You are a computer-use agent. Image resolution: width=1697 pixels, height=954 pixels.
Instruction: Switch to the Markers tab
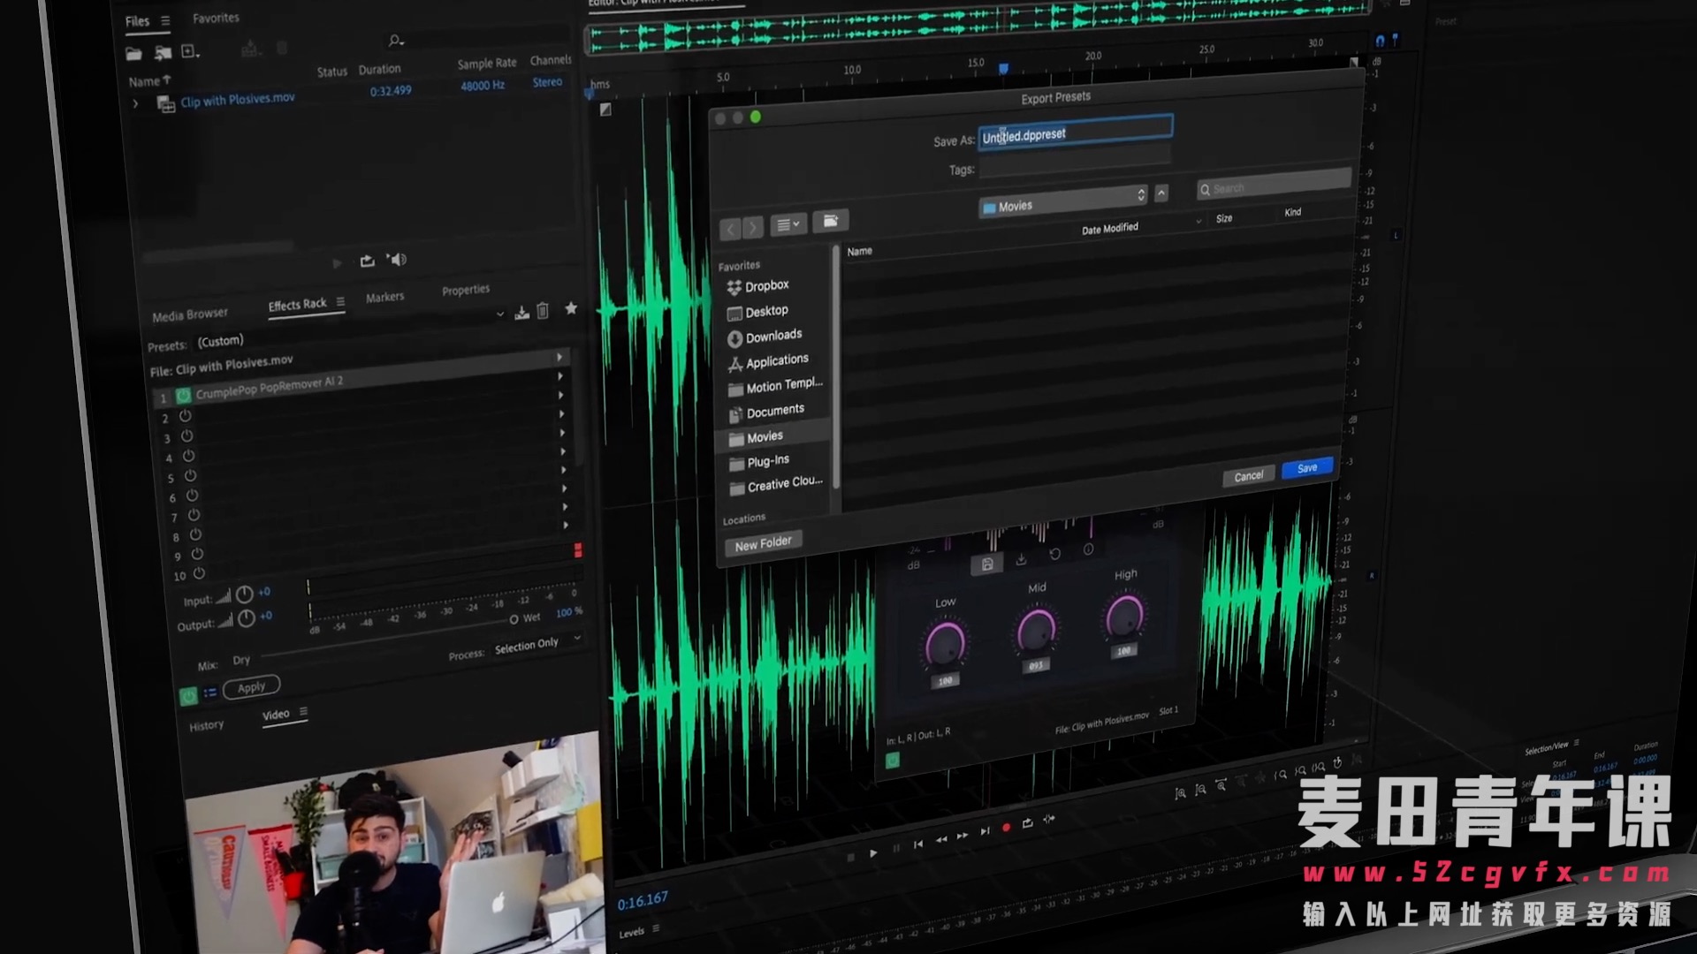coord(384,298)
